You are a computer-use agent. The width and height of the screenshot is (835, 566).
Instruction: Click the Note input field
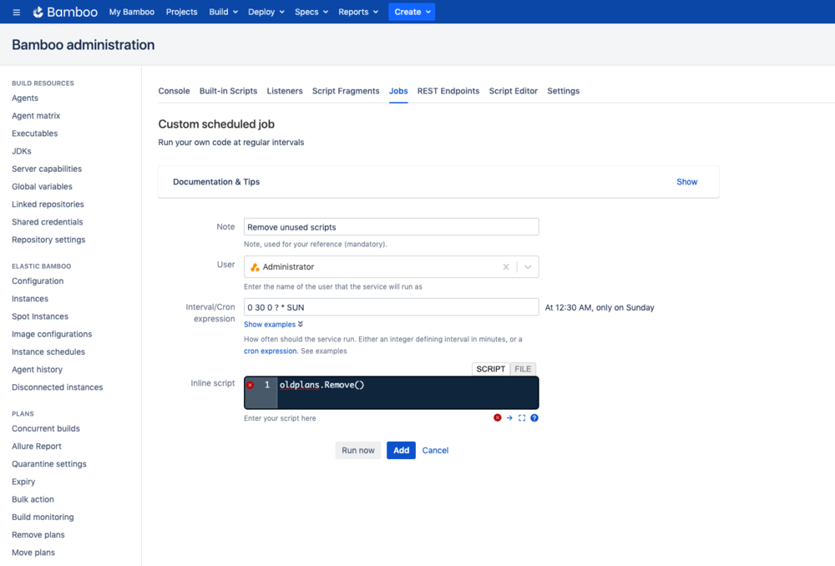[x=392, y=227]
